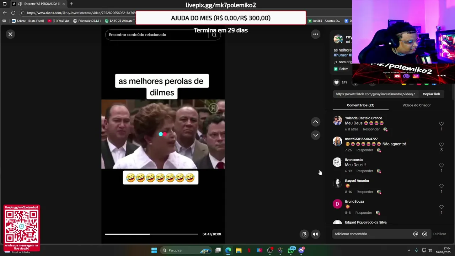Select the Comentários (21) tab
Viewport: 455px width, 256px height.
(x=360, y=105)
